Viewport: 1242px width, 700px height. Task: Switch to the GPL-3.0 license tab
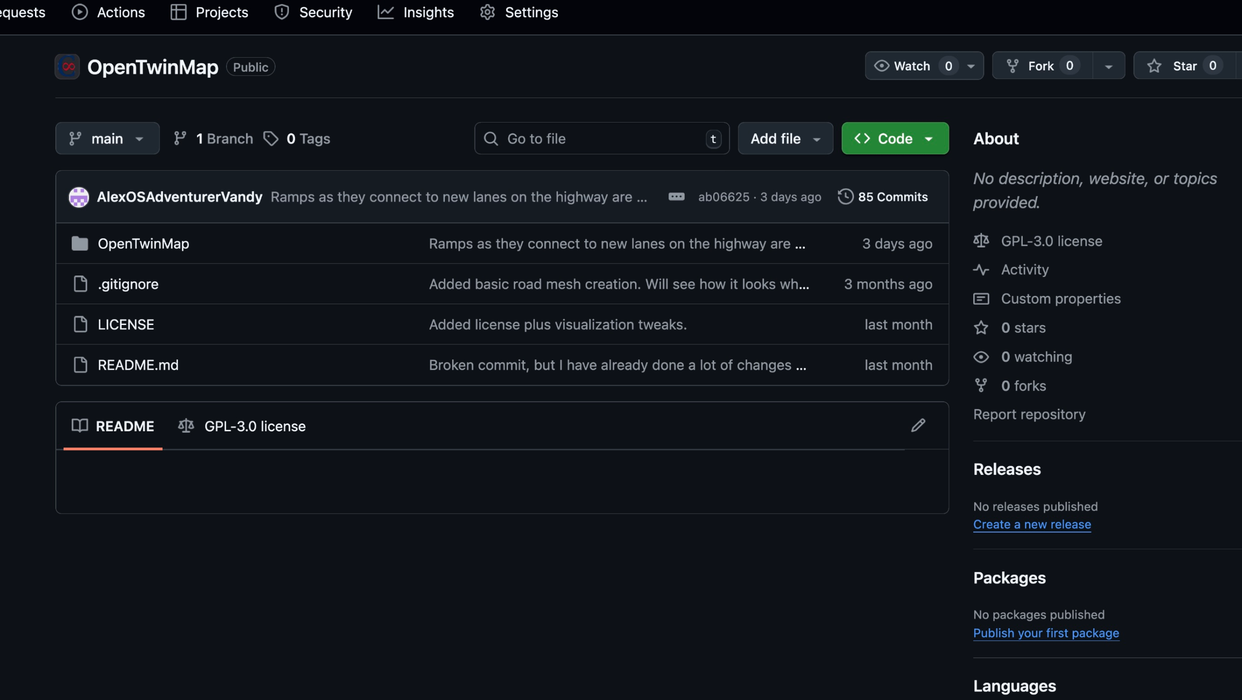243,426
